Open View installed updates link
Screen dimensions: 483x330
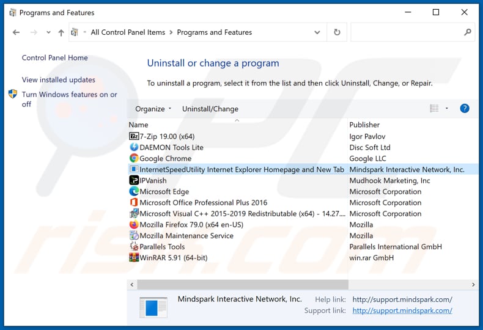[59, 79]
